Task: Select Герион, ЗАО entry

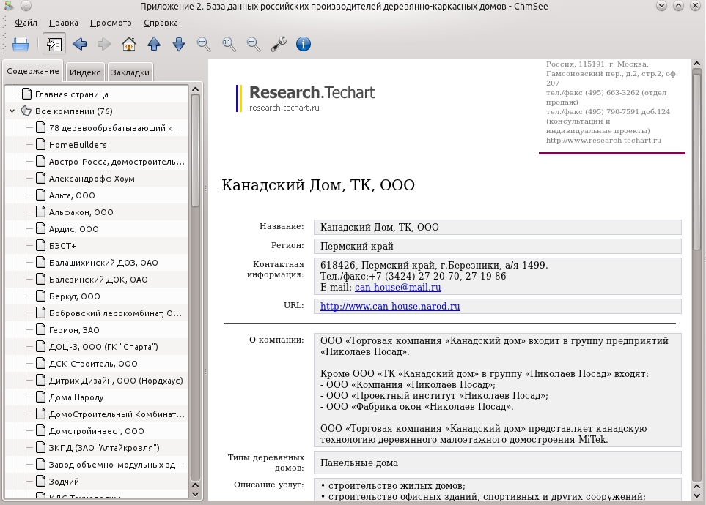Action: [74, 330]
